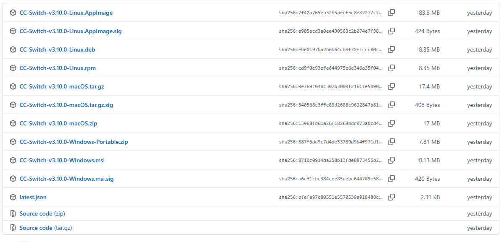Copy checksum of Windows-Portable.zip asset
Screen dimensions: 504x242
pos(391,142)
